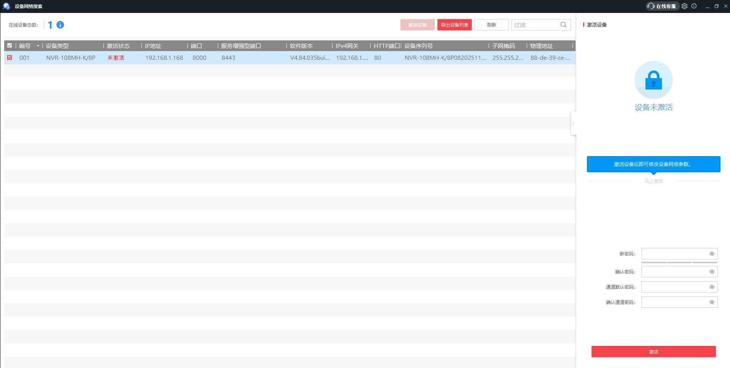Click the blue info icon beside device count
Screen dimensions: 730x368
coord(60,25)
